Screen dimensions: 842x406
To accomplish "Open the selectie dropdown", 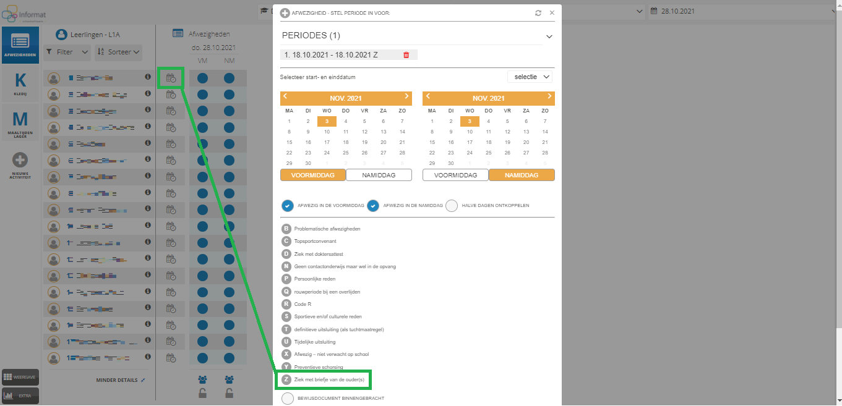I will coord(530,77).
